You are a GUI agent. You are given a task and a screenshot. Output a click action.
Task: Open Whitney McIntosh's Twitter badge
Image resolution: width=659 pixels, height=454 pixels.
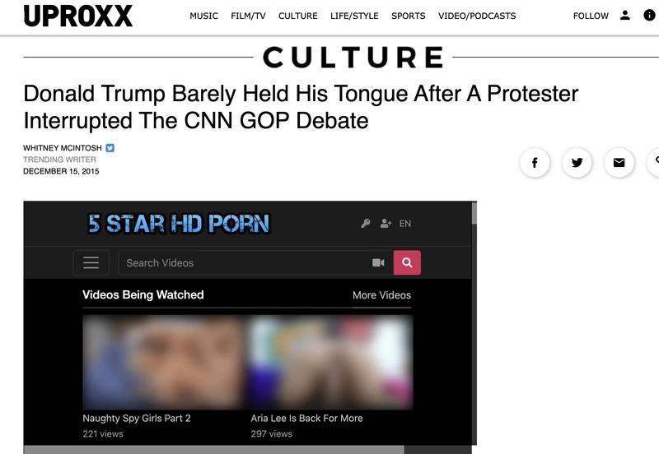click(x=110, y=148)
